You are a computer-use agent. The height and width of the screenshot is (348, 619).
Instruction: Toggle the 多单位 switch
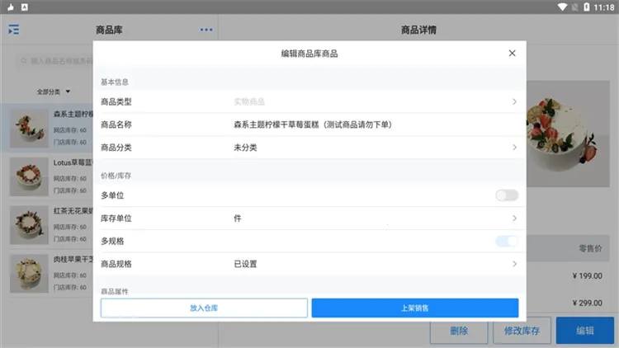(x=507, y=195)
